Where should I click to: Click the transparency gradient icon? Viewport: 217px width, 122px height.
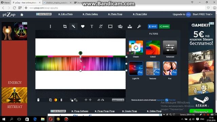[x=61, y=100]
